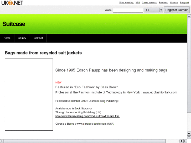Viewport: 191px width, 143px height.
Task: Click the horizontal scroll right arrow
Action: pos(185,141)
